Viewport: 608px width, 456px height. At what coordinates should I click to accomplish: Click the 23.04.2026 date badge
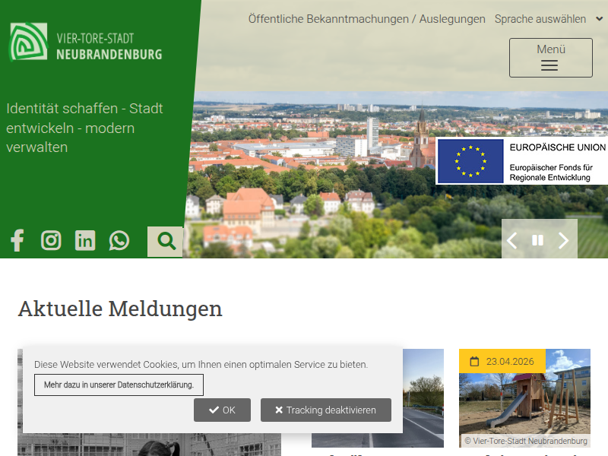(502, 362)
